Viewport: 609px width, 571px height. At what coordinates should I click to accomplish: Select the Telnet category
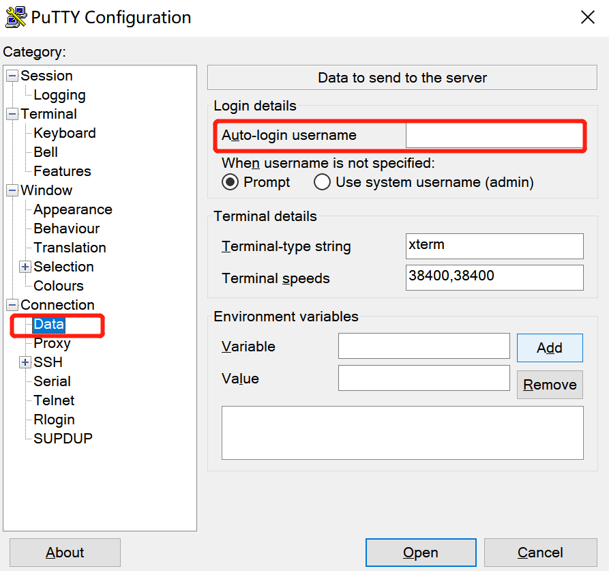pos(54,400)
